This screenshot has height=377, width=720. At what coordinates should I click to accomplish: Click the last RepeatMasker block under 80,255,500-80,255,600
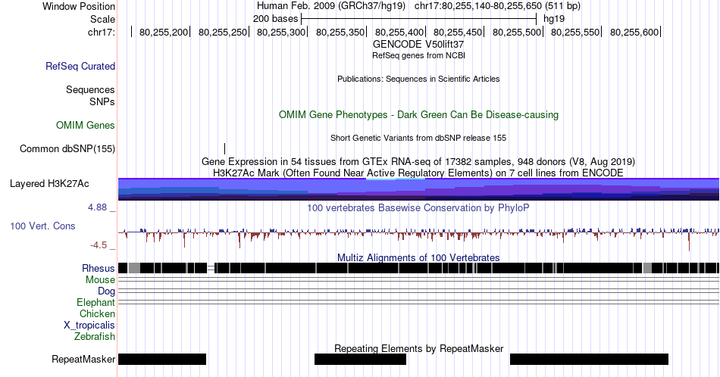(x=589, y=359)
